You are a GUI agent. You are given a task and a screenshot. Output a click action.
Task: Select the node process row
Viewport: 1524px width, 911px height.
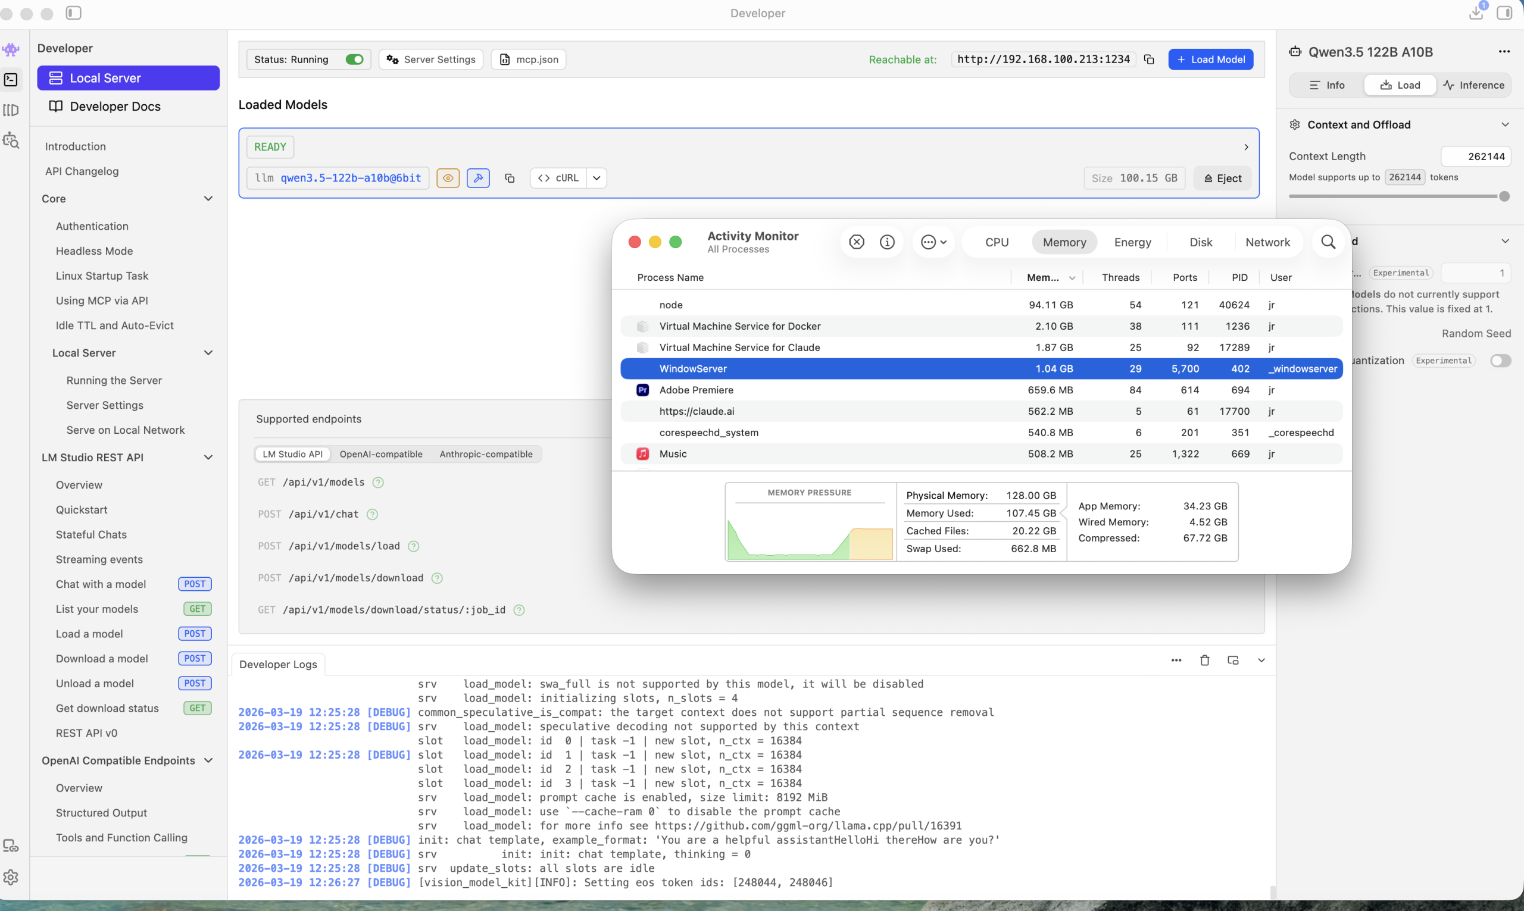point(982,305)
